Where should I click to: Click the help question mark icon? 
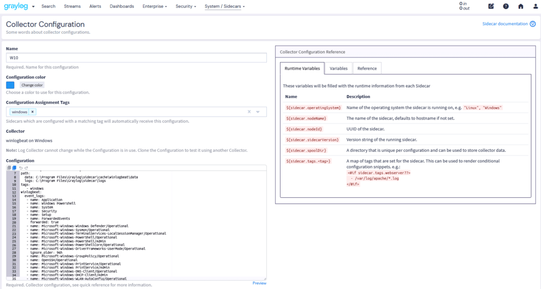506,6
